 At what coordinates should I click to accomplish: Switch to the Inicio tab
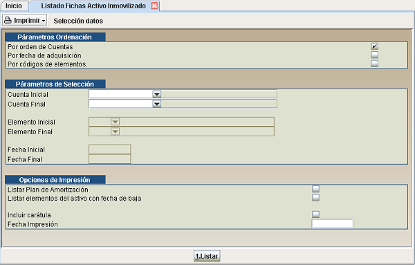tap(14, 6)
